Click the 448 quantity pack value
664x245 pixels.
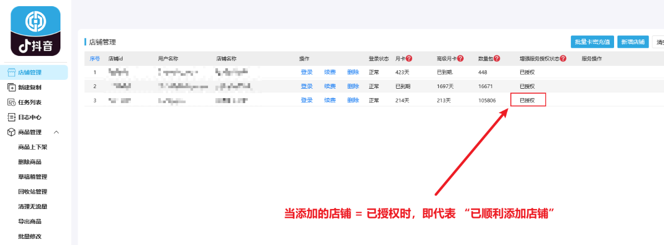tap(483, 73)
